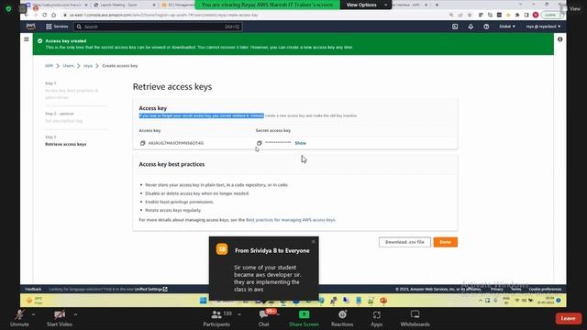Click the browser address bar URL

164,15
